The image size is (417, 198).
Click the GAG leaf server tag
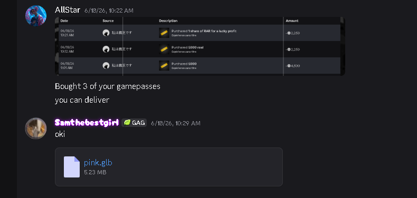134,123
